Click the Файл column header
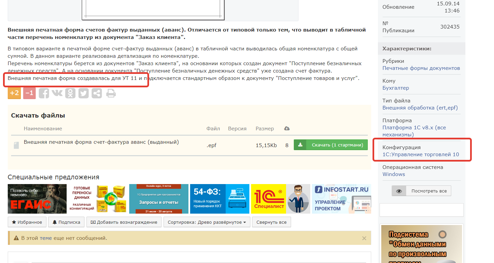Image resolution: width=494 pixels, height=263 pixels. click(213, 129)
